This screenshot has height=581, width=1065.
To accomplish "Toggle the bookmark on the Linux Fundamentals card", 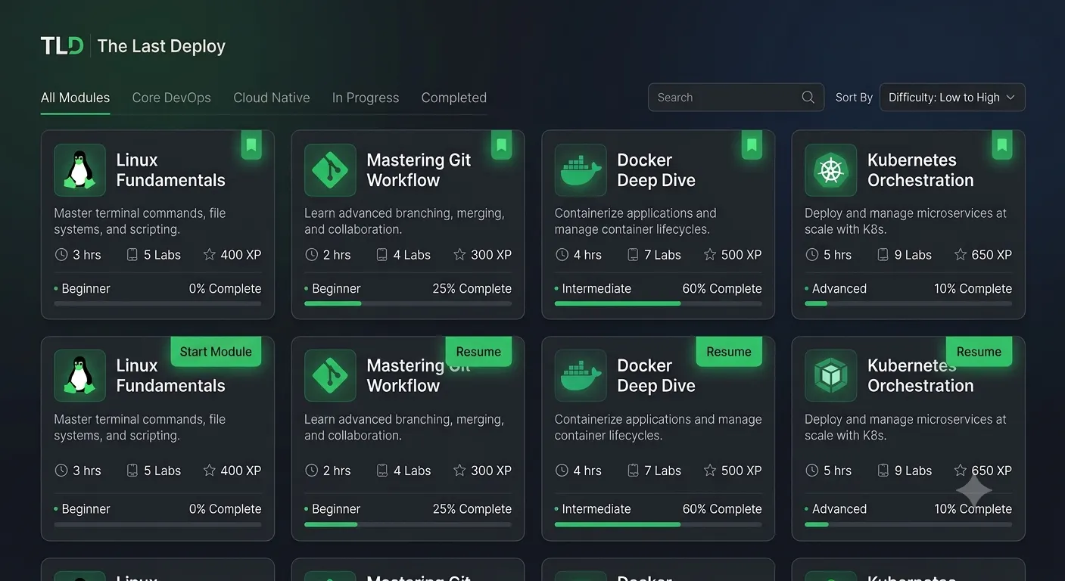I will tap(251, 144).
